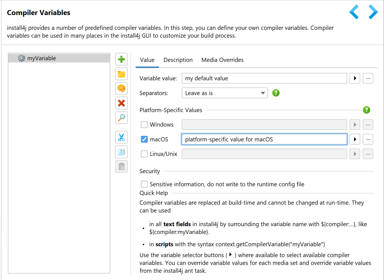Click the macOS value text field

pos(264,139)
